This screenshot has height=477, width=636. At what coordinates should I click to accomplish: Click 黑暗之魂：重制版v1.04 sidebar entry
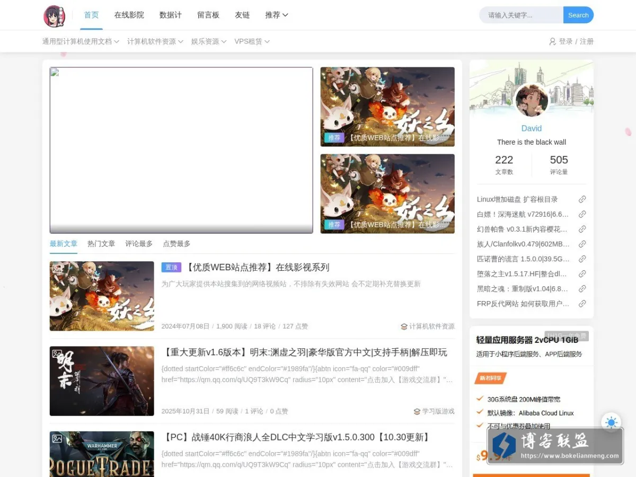(x=523, y=288)
